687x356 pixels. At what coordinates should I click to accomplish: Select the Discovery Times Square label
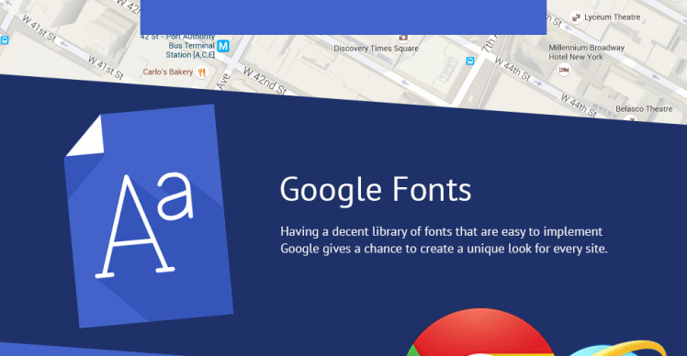tap(376, 49)
